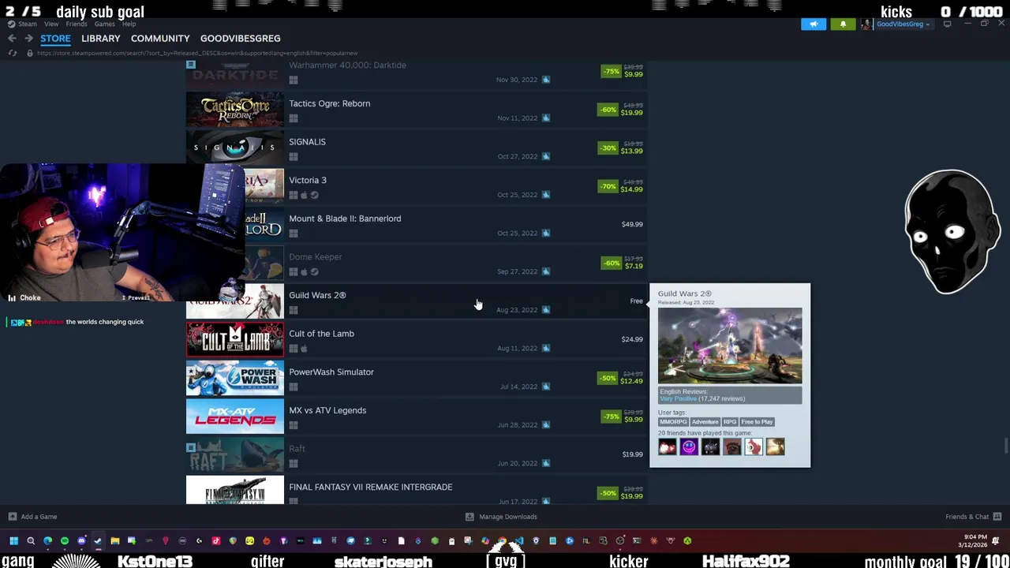Image resolution: width=1010 pixels, height=568 pixels.
Task: Open the GOODVIBESGREG profile tab
Action: click(240, 38)
